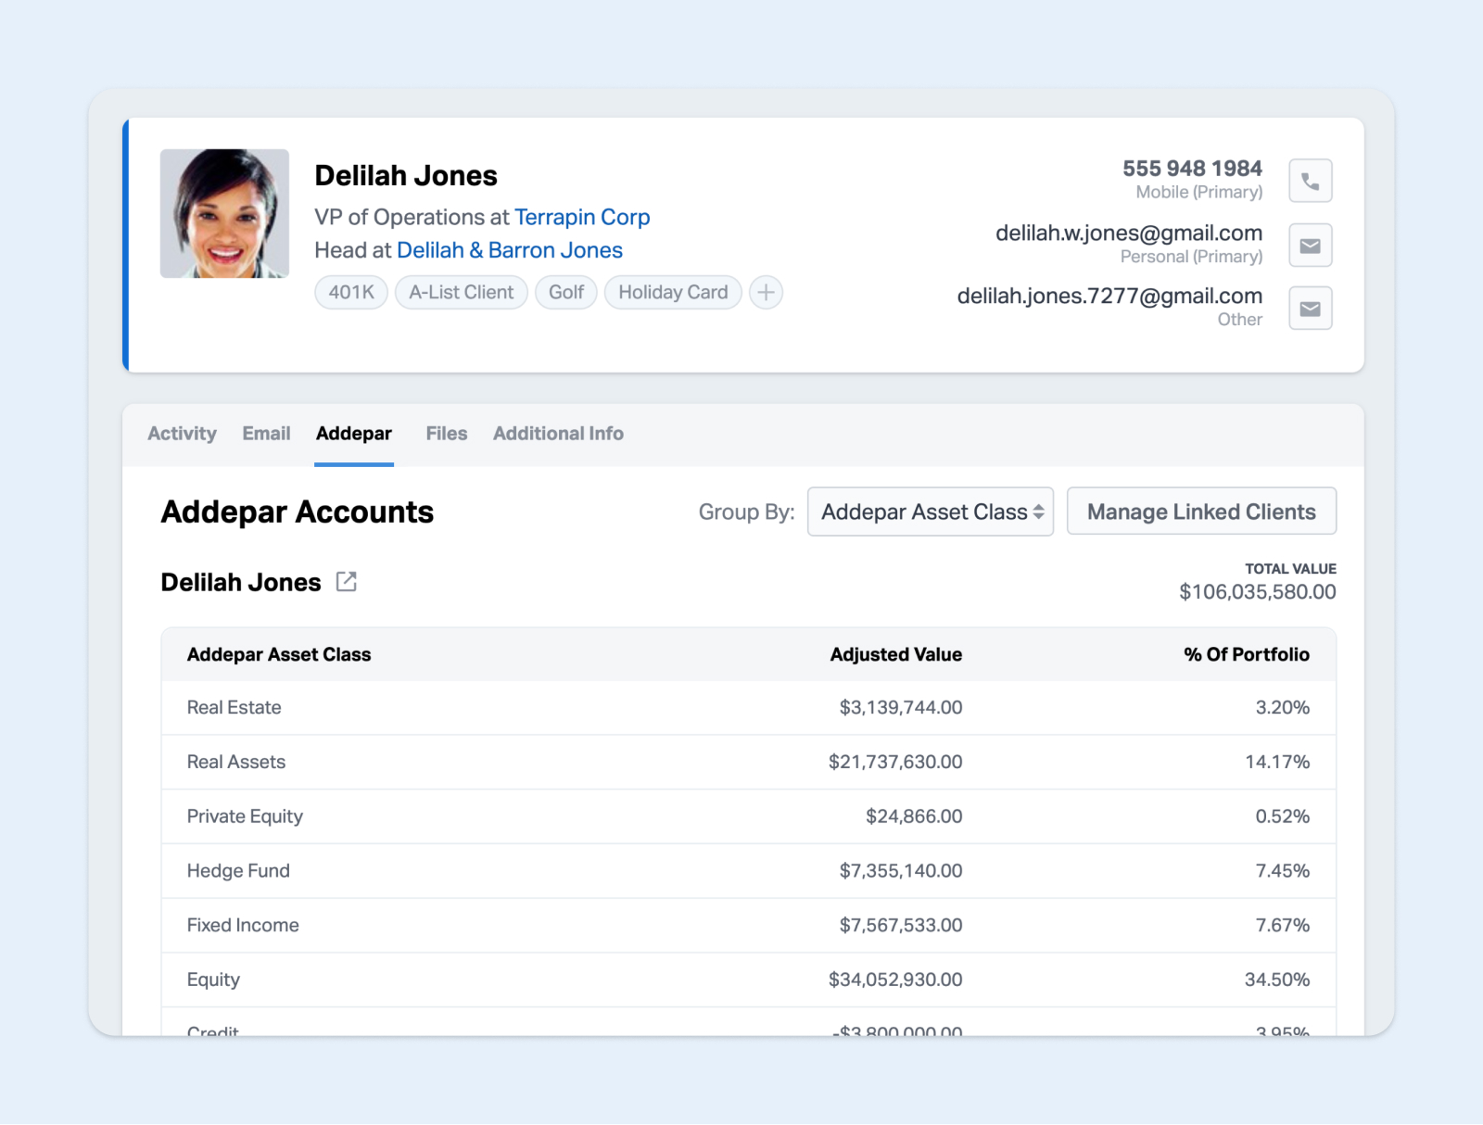1483x1125 pixels.
Task: Select the Golf tag
Action: tap(565, 293)
